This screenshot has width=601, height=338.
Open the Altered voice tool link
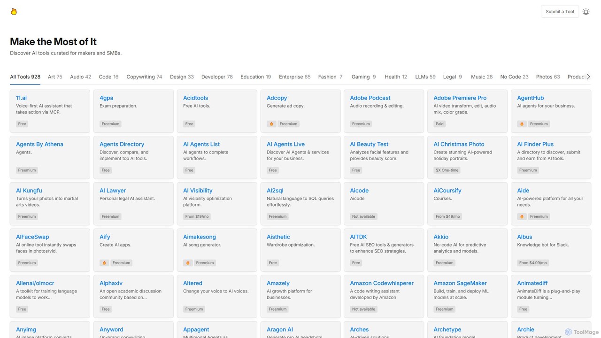(193, 284)
